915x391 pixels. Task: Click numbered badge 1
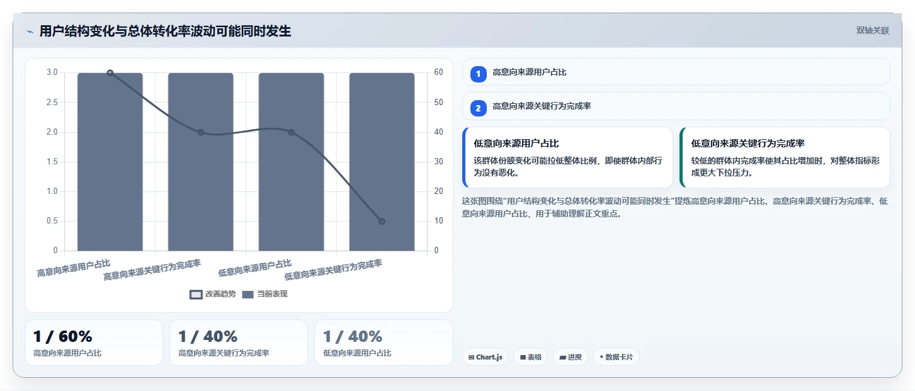pyautogui.click(x=478, y=74)
